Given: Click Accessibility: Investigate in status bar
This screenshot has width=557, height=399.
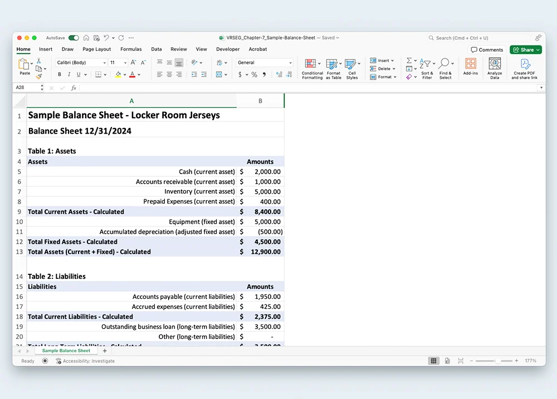Looking at the screenshot, I should tap(85, 361).
